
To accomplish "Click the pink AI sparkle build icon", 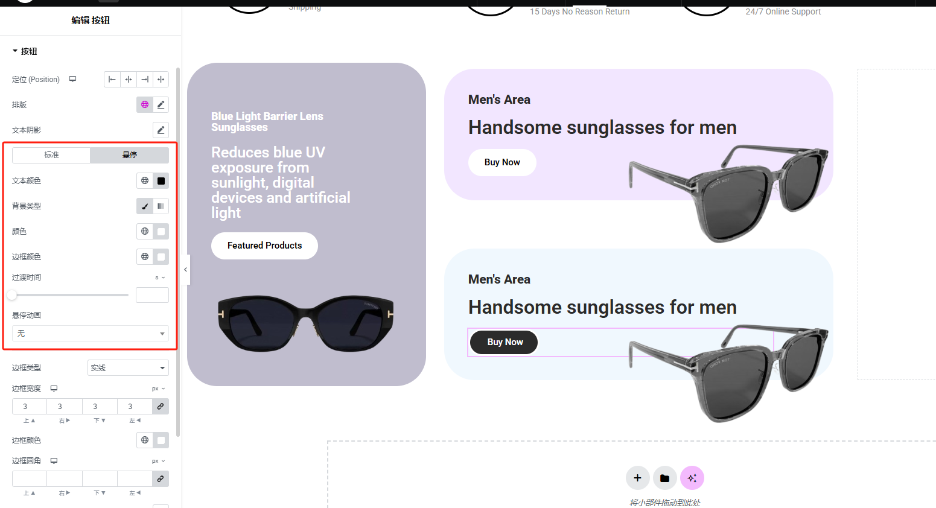I will coord(692,478).
